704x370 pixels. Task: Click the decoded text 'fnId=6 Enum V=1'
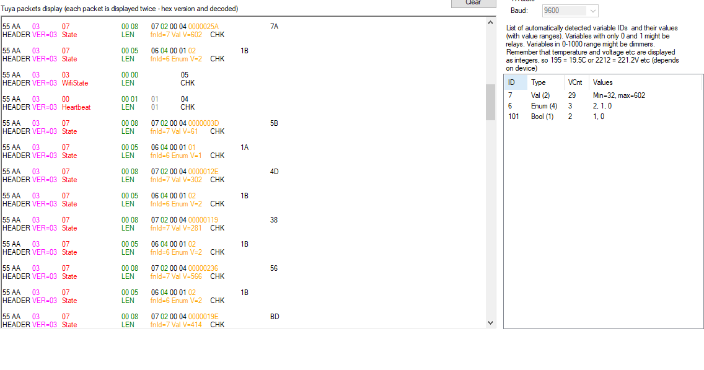[x=176, y=156]
